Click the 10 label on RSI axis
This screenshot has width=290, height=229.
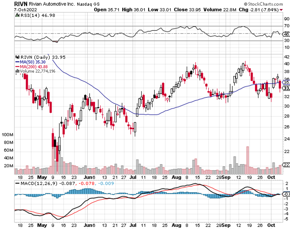pyautogui.click(x=287, y=47)
